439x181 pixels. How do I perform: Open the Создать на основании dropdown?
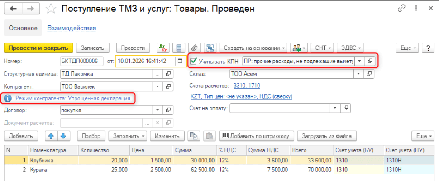pos(254,48)
